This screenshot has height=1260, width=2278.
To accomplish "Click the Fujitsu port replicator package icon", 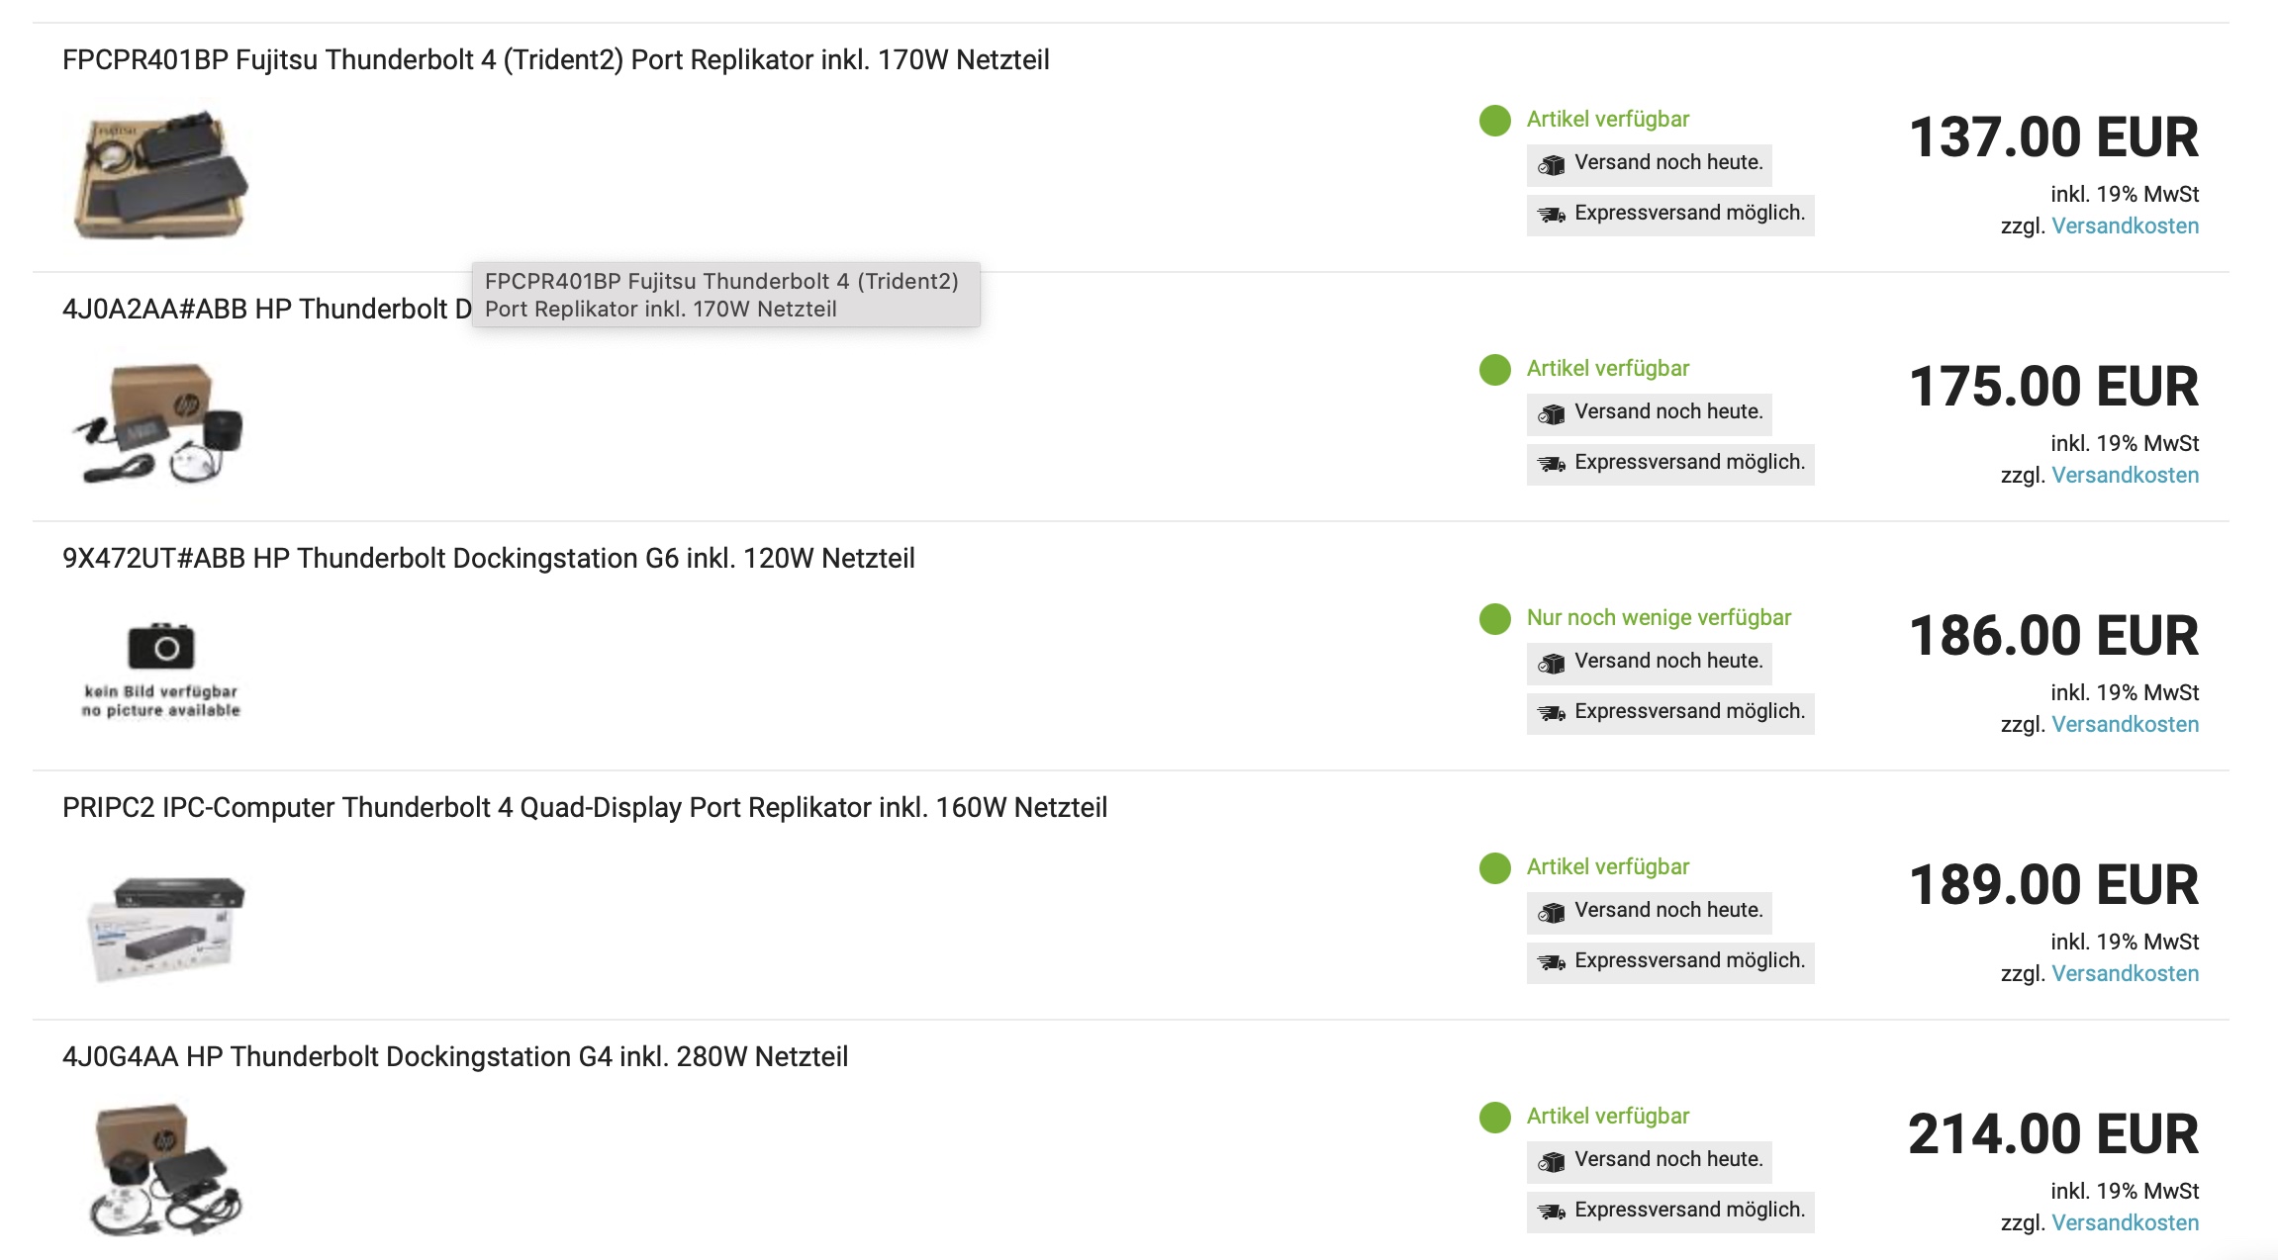I will tap(1552, 165).
